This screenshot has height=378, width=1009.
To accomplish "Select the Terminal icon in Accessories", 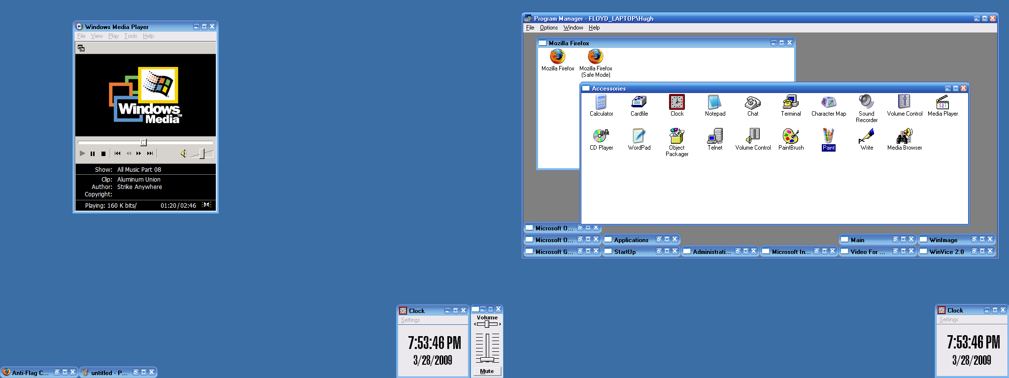I will coord(790,102).
